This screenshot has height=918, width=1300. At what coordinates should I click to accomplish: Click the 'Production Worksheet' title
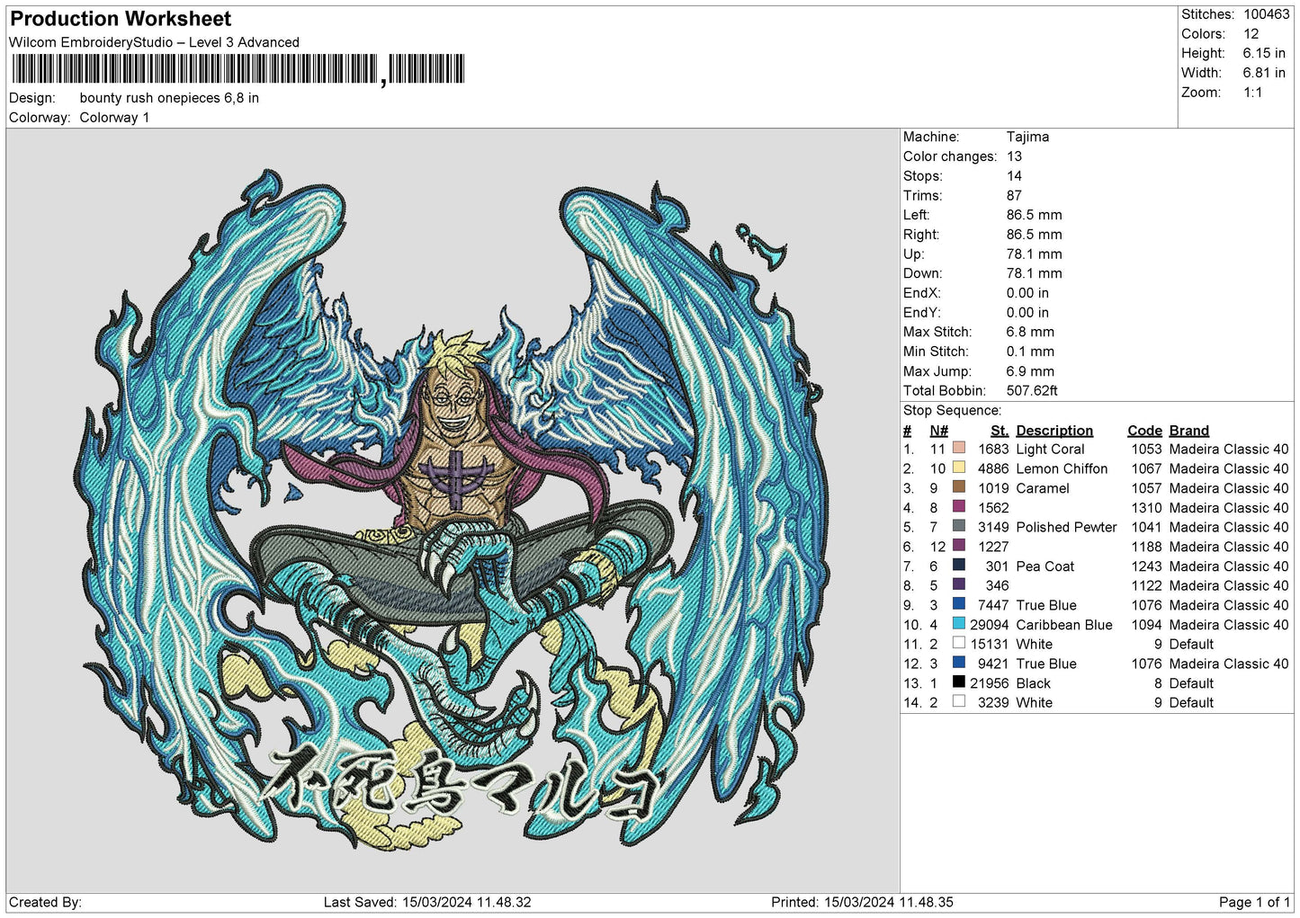[121, 19]
